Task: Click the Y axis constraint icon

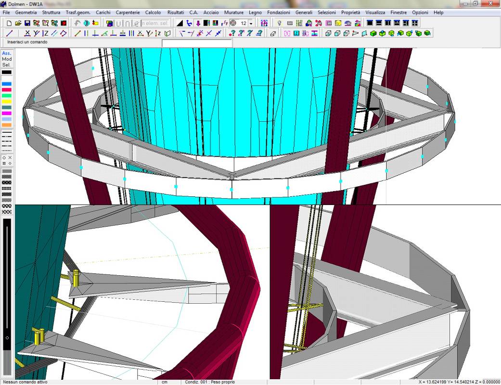Action: coord(37,33)
